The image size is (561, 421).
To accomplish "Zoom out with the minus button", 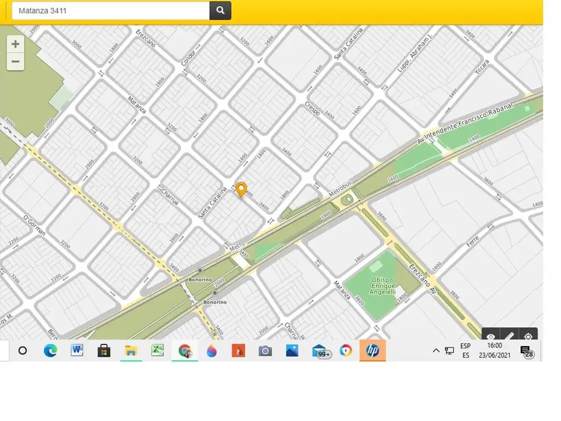I will point(15,61).
